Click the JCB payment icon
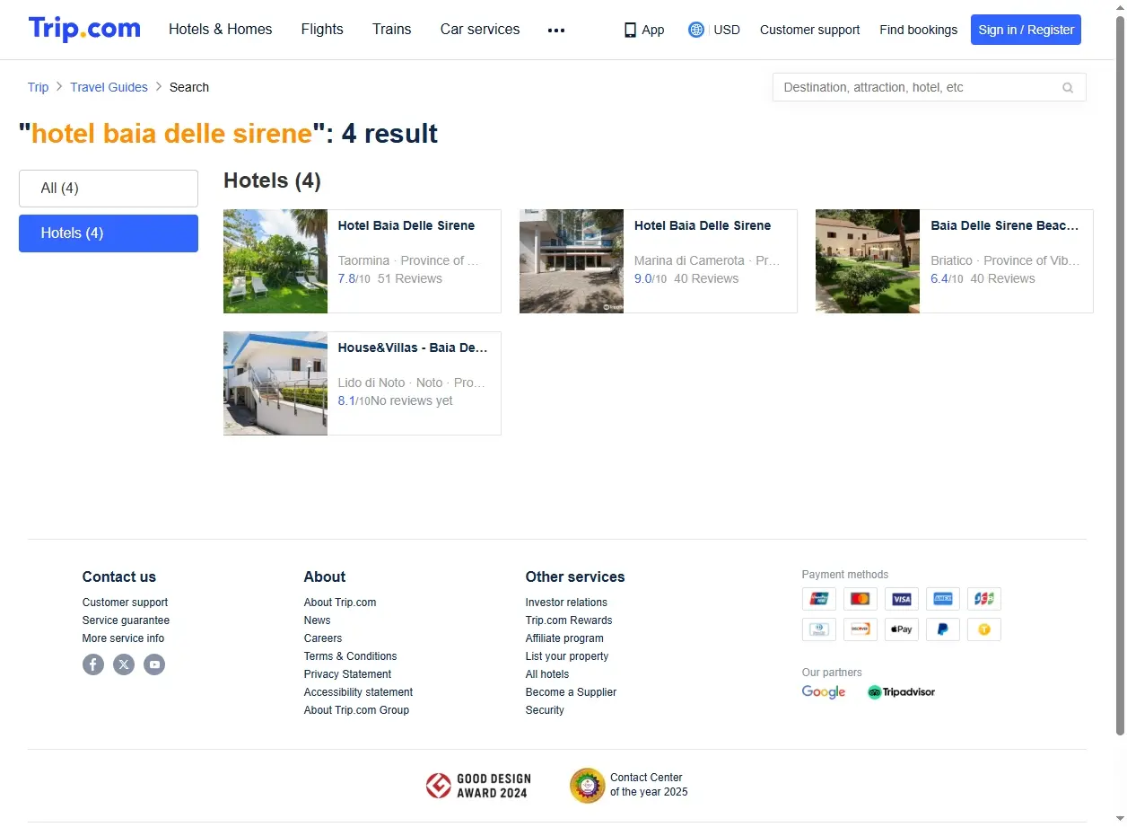Image resolution: width=1127 pixels, height=827 pixels. (x=983, y=599)
